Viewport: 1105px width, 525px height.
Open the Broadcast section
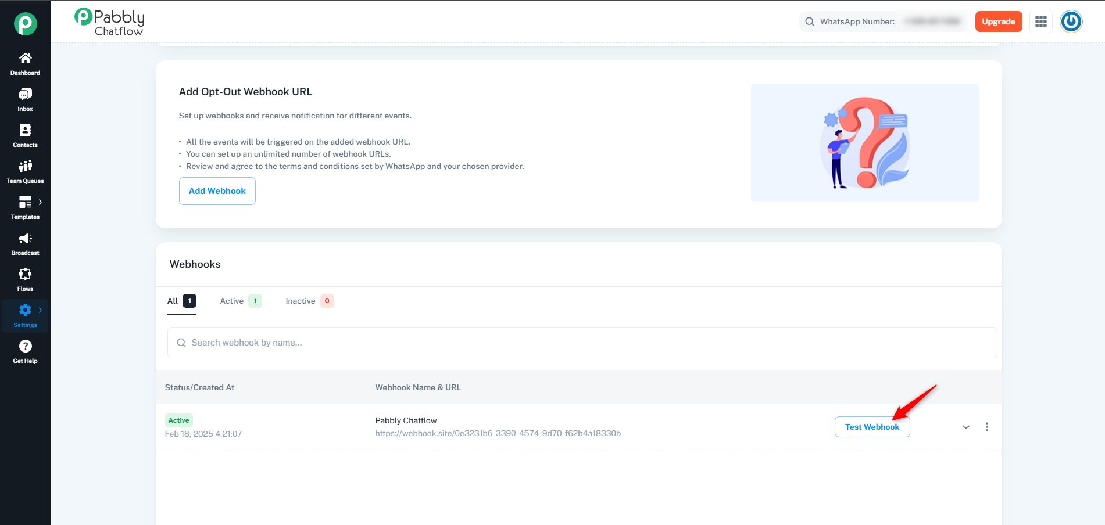click(x=25, y=244)
